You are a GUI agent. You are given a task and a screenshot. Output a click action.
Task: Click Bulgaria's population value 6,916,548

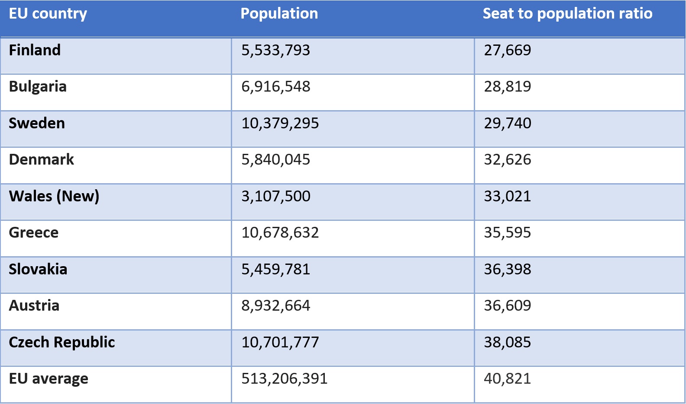click(x=276, y=86)
